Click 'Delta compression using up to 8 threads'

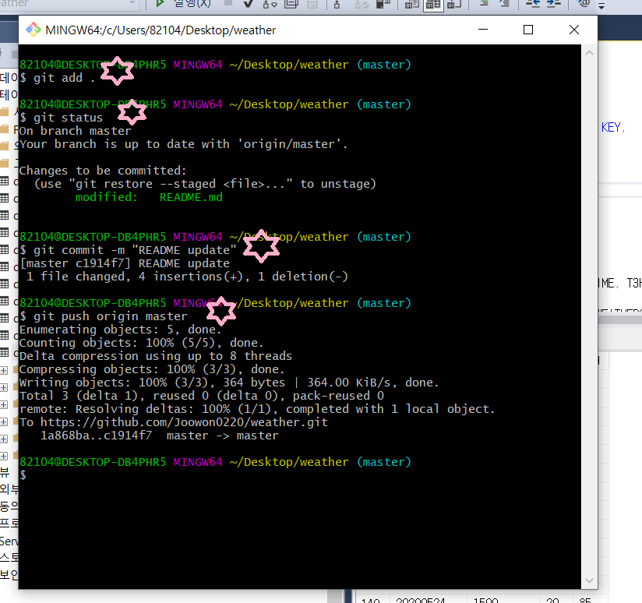156,356
